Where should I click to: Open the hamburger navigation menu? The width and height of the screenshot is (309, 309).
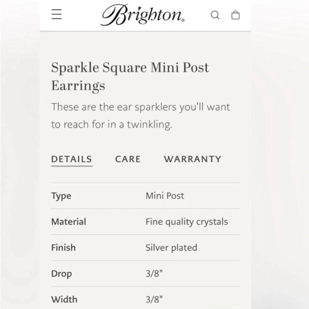point(57,15)
